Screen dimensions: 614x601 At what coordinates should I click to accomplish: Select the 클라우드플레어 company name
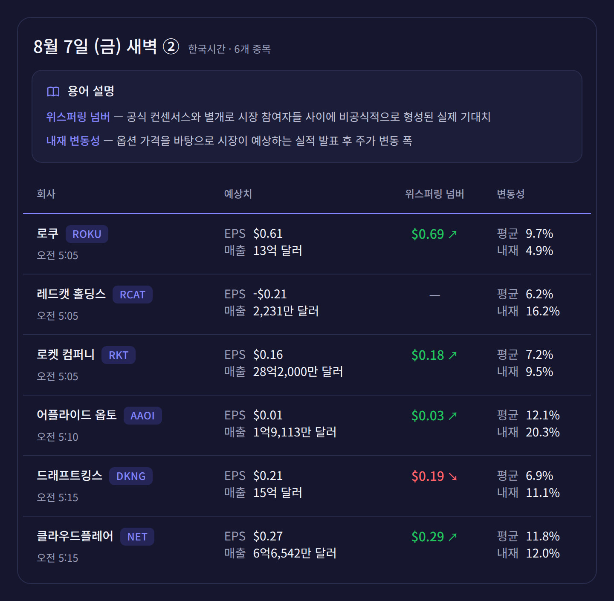75,536
